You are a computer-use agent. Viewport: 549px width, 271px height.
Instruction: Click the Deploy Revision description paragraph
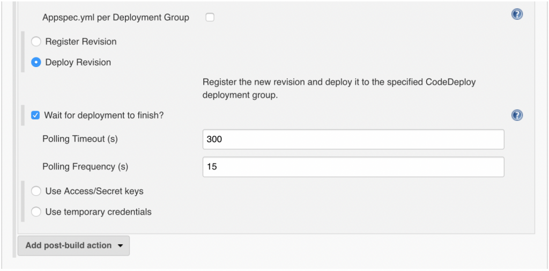339,89
